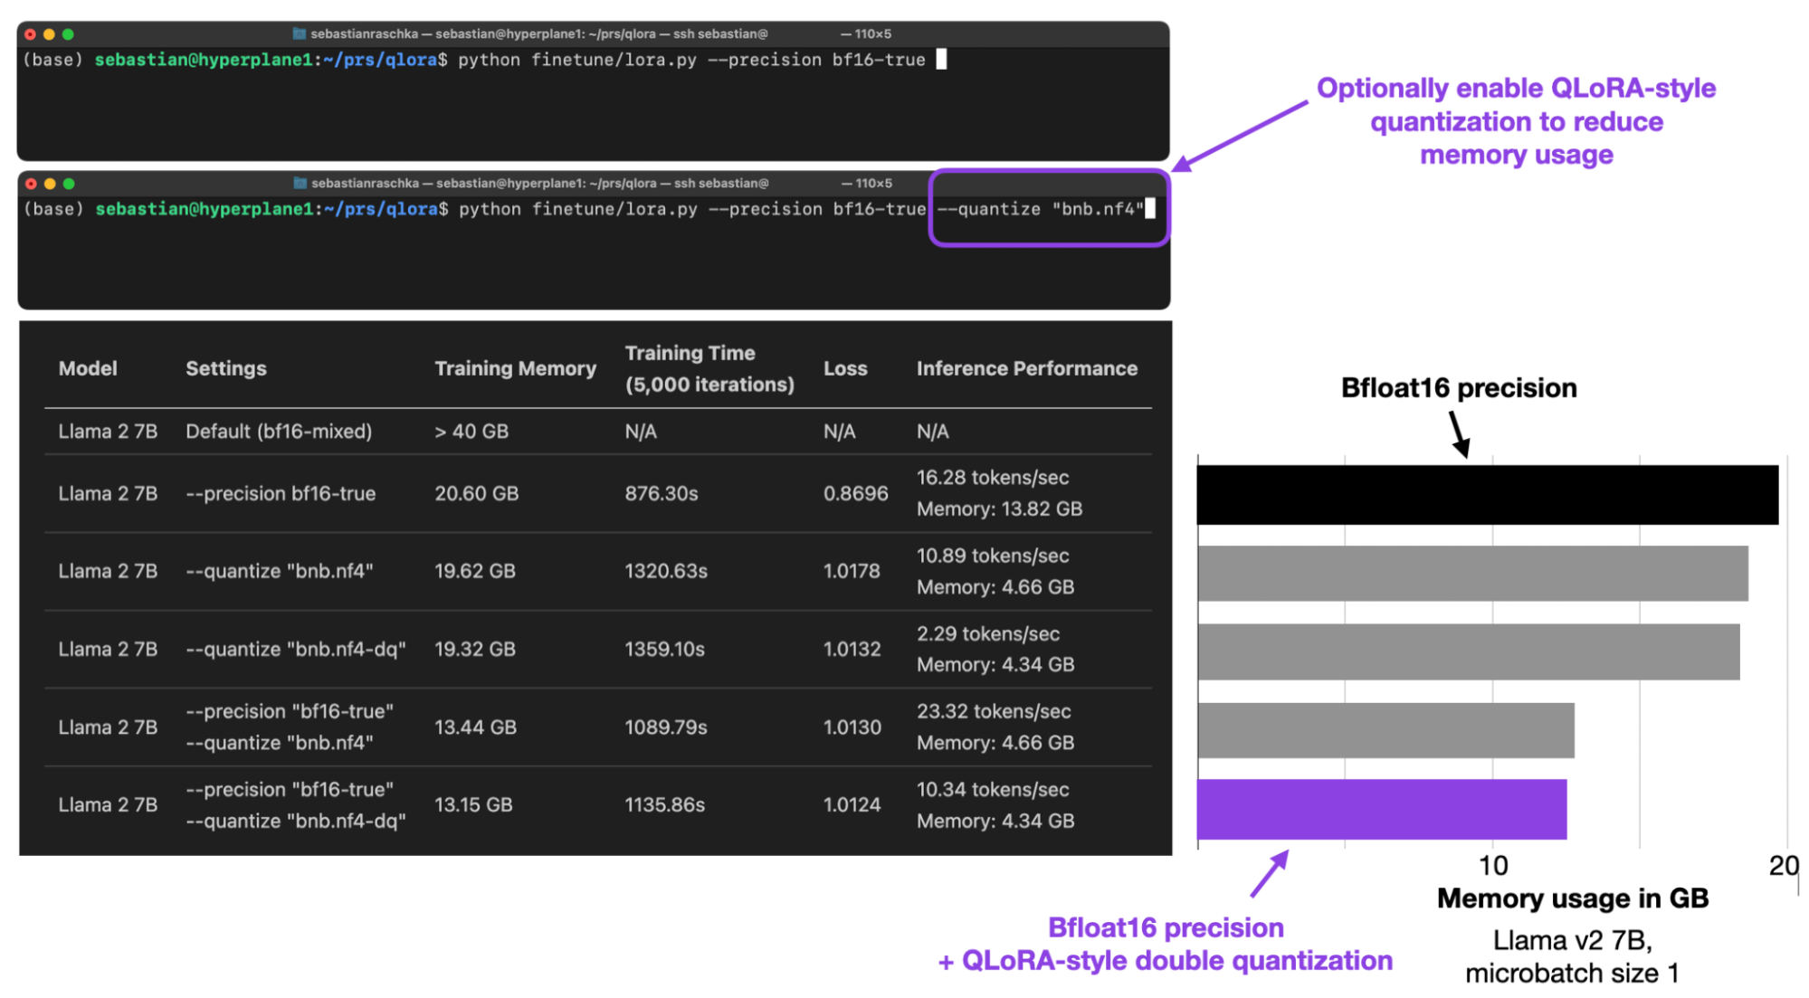Click the second gray bar in chart
The height and width of the screenshot is (998, 1809).
[x=1468, y=651]
